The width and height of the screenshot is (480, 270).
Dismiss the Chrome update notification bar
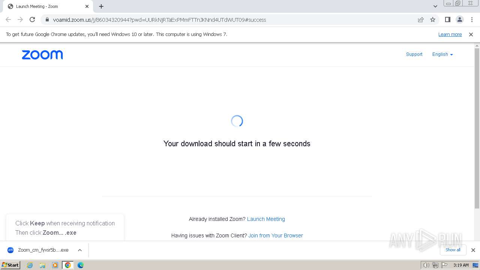pyautogui.click(x=471, y=34)
